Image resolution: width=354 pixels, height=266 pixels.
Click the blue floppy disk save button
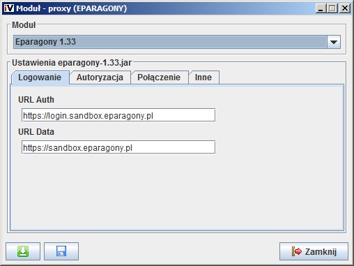61,251
